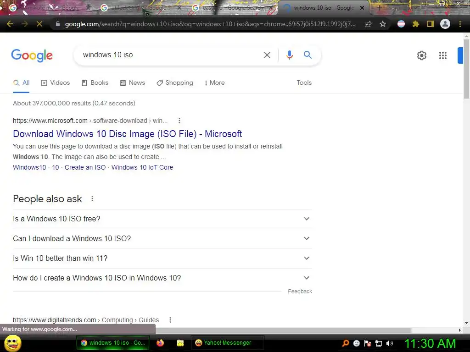The height and width of the screenshot is (352, 470).
Task: Click the vertical scrollbar down arrow
Action: pos(466,323)
